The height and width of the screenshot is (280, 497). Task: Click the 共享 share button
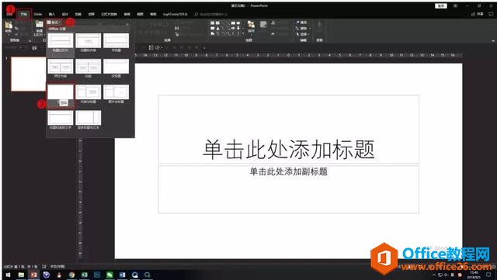pos(478,14)
